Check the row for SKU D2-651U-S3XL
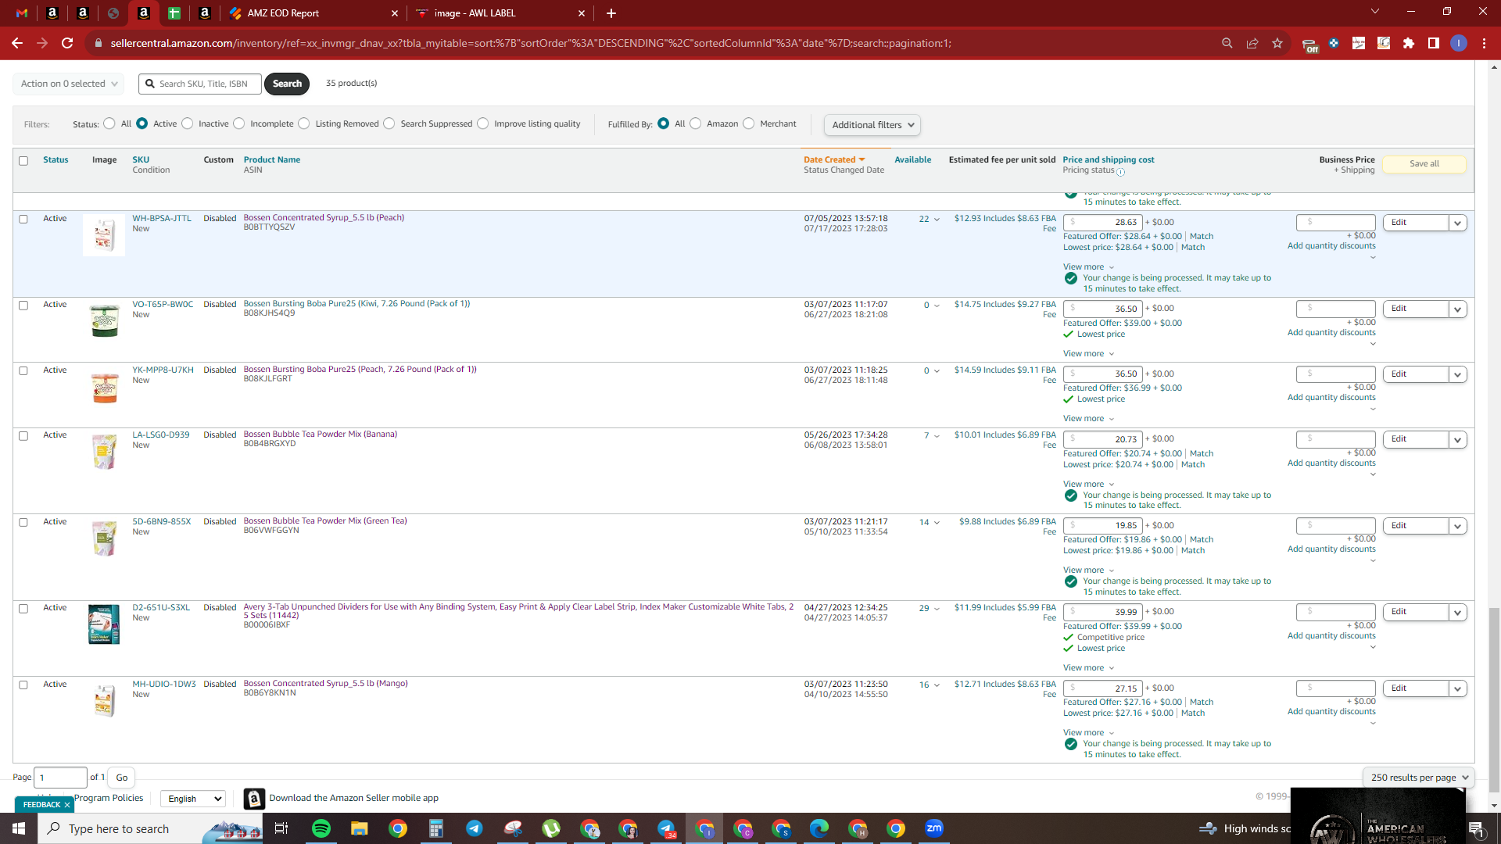 point(23,609)
